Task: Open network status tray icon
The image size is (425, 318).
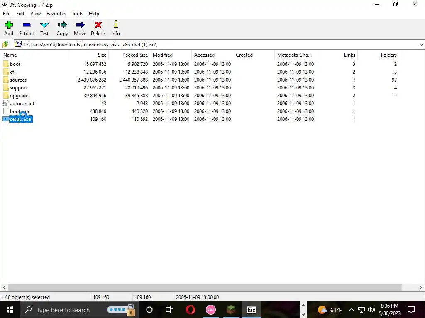Action: [361, 310]
